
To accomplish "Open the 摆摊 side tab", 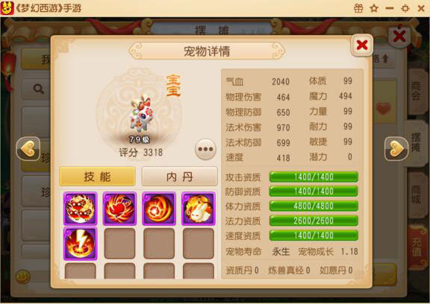I will click(416, 142).
